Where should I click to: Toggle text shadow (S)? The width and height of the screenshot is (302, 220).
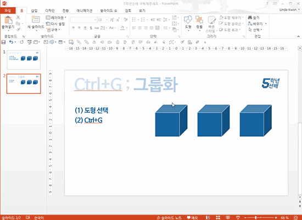point(91,28)
